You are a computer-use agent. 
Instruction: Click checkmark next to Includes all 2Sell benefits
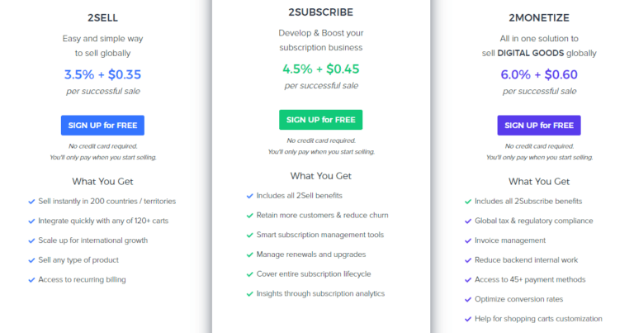[x=249, y=196]
